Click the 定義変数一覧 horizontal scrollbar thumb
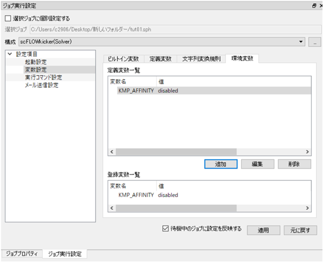Image resolution: width=323 pixels, height=262 pixels. pyautogui.click(x=176, y=152)
